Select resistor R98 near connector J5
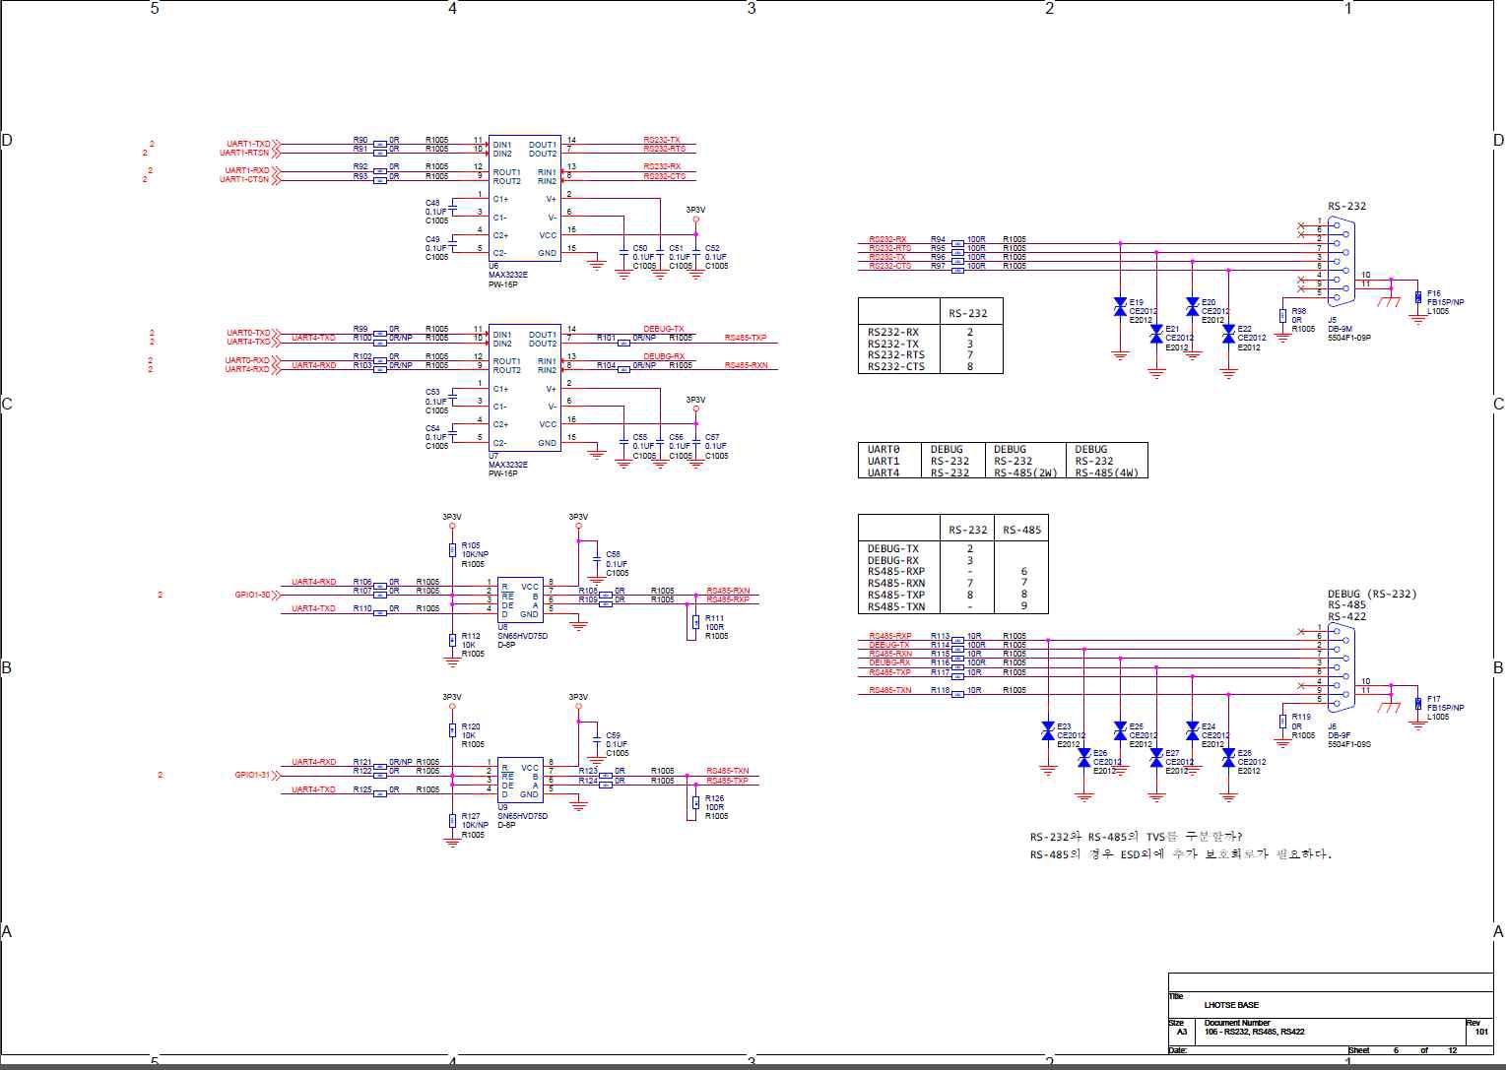The width and height of the screenshot is (1506, 1070). tap(1282, 316)
